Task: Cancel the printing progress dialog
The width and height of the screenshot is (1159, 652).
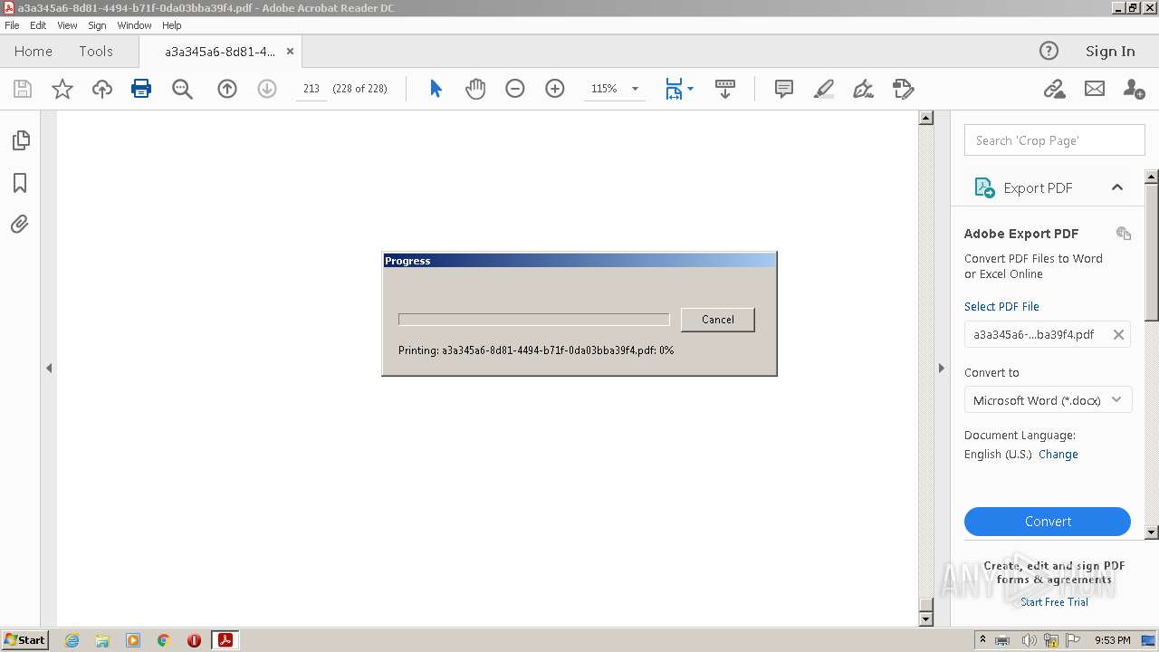Action: [717, 320]
